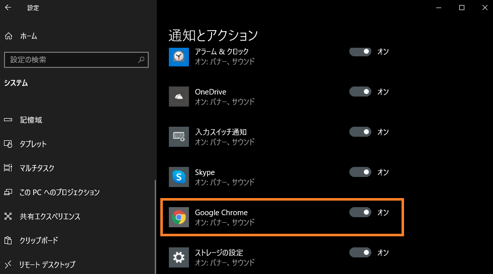Click the magnifier icon in search box
The image size is (493, 274).
click(141, 59)
